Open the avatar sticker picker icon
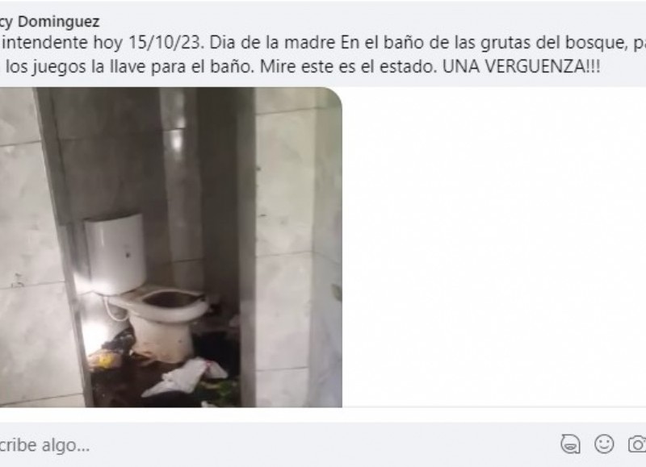Image resolution: width=646 pixels, height=467 pixels. (x=571, y=444)
